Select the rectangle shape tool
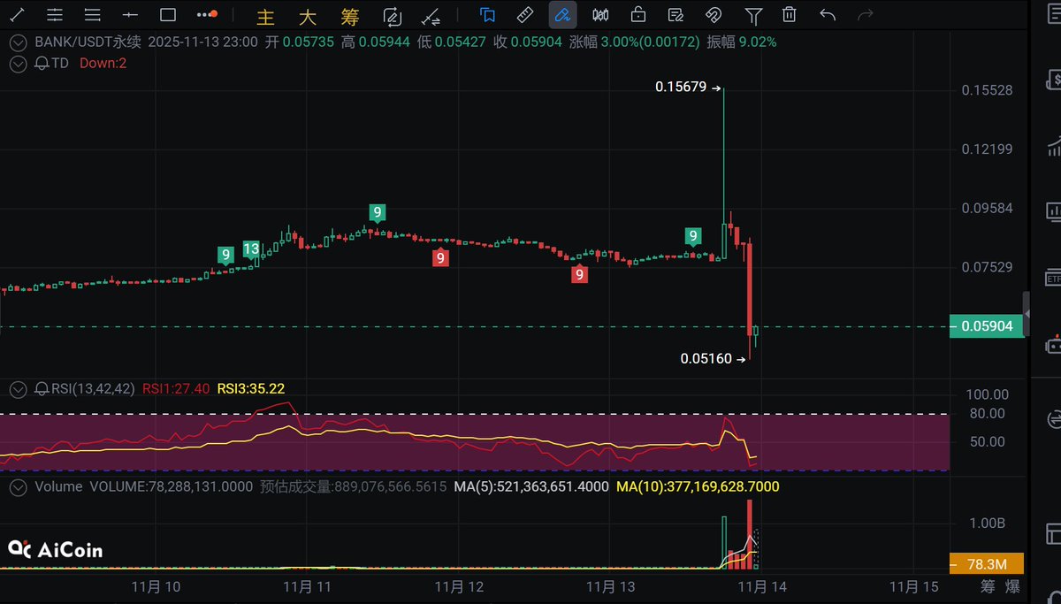Viewport: 1061px width, 604px height. coord(168,14)
